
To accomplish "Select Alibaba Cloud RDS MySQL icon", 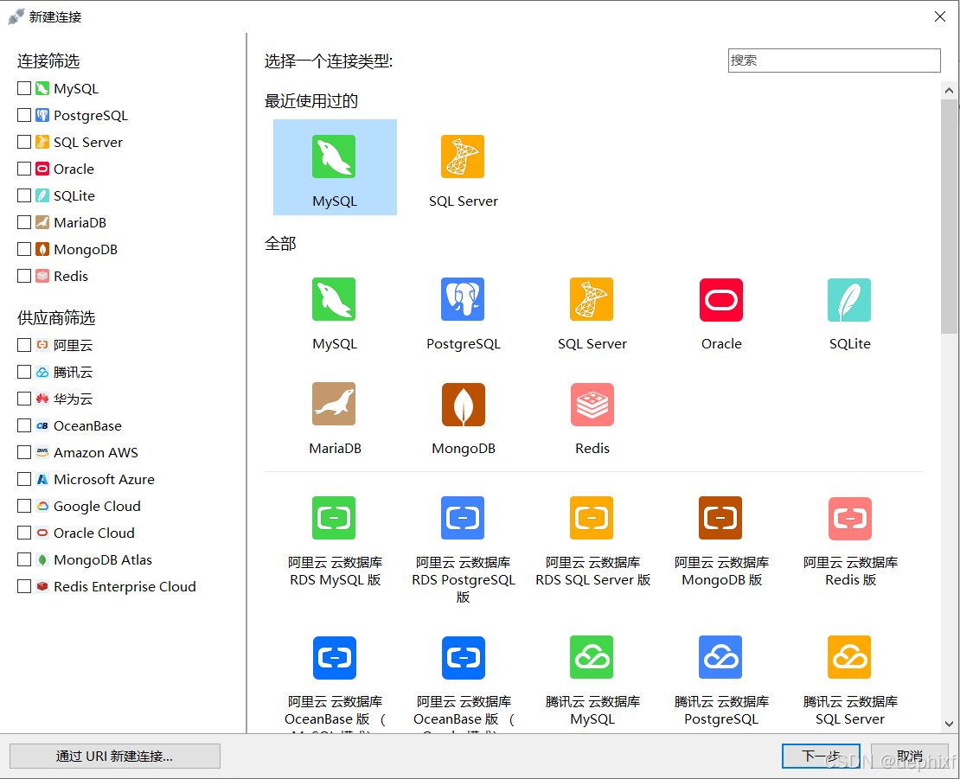I will pyautogui.click(x=334, y=518).
